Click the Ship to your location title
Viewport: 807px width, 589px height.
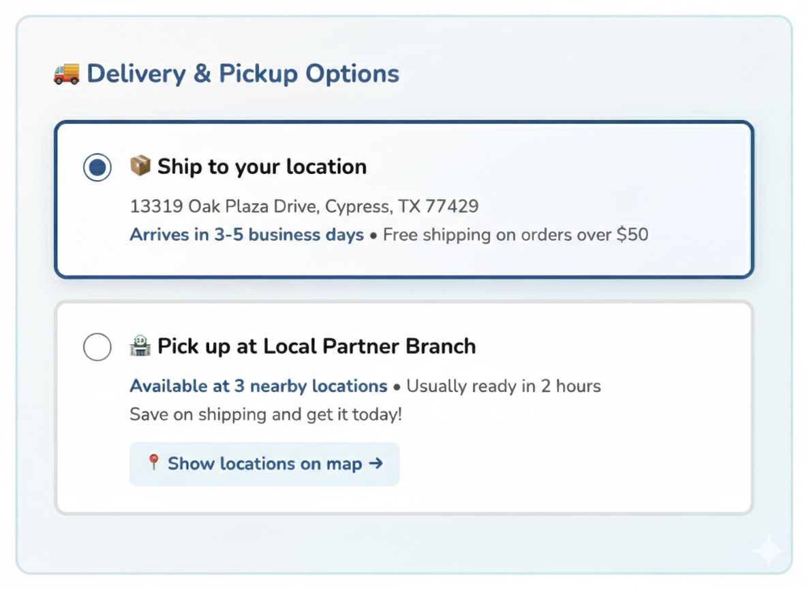coord(262,167)
